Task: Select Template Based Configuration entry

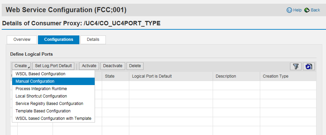Action: pyautogui.click(x=43, y=111)
